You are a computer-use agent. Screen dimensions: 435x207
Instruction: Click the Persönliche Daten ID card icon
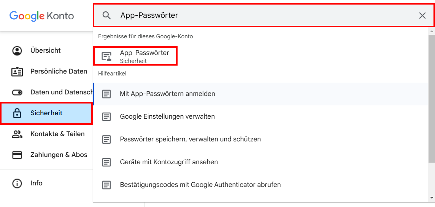pyautogui.click(x=17, y=72)
